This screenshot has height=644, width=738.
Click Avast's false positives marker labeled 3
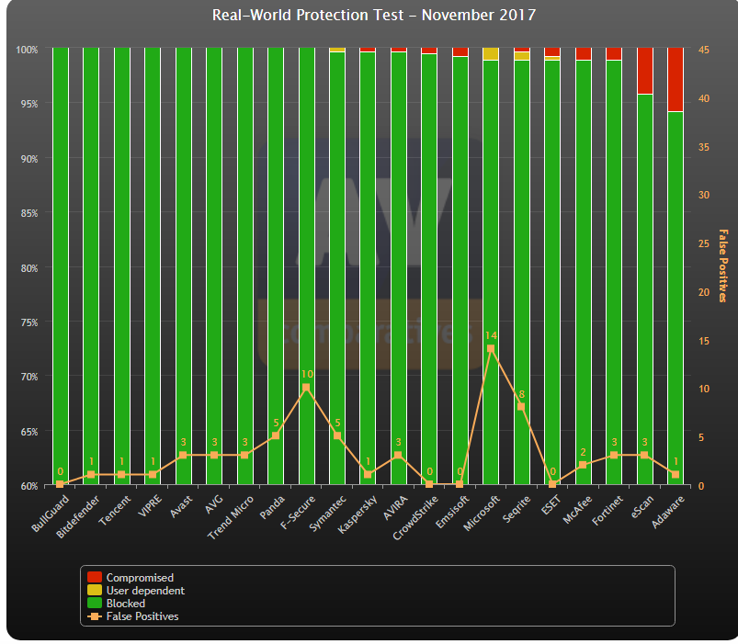183,455
